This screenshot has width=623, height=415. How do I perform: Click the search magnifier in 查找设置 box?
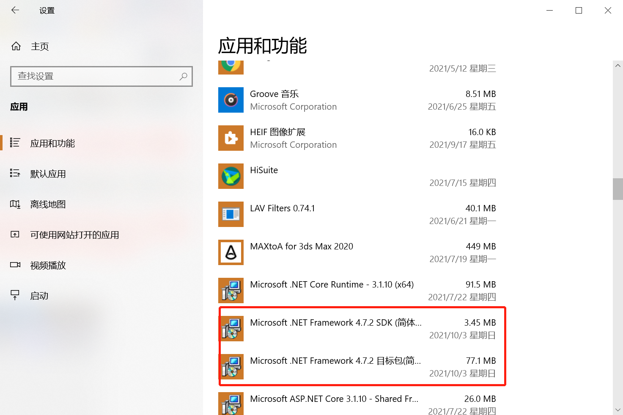point(183,76)
